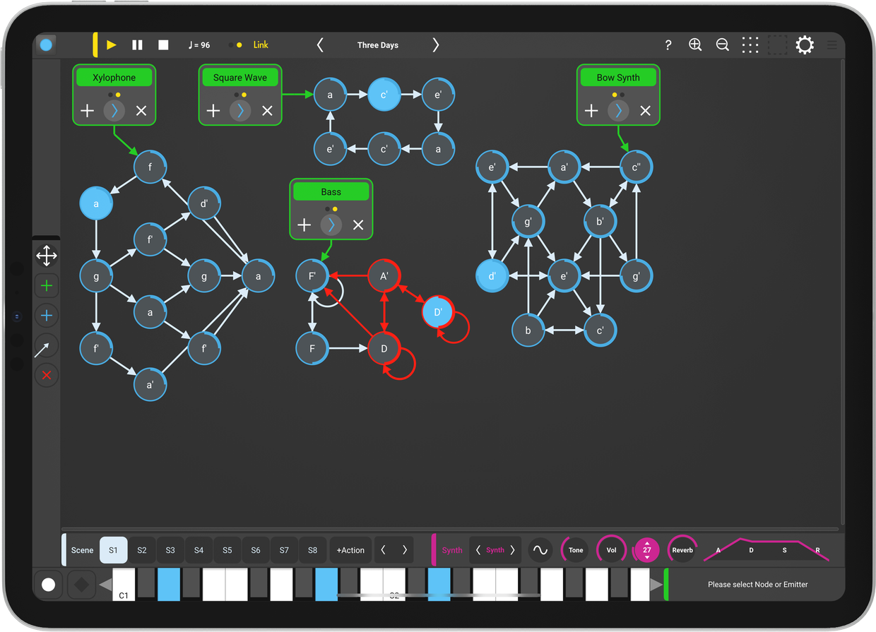Expand the Bass emitter chevron
The height and width of the screenshot is (632, 876).
coord(331,225)
